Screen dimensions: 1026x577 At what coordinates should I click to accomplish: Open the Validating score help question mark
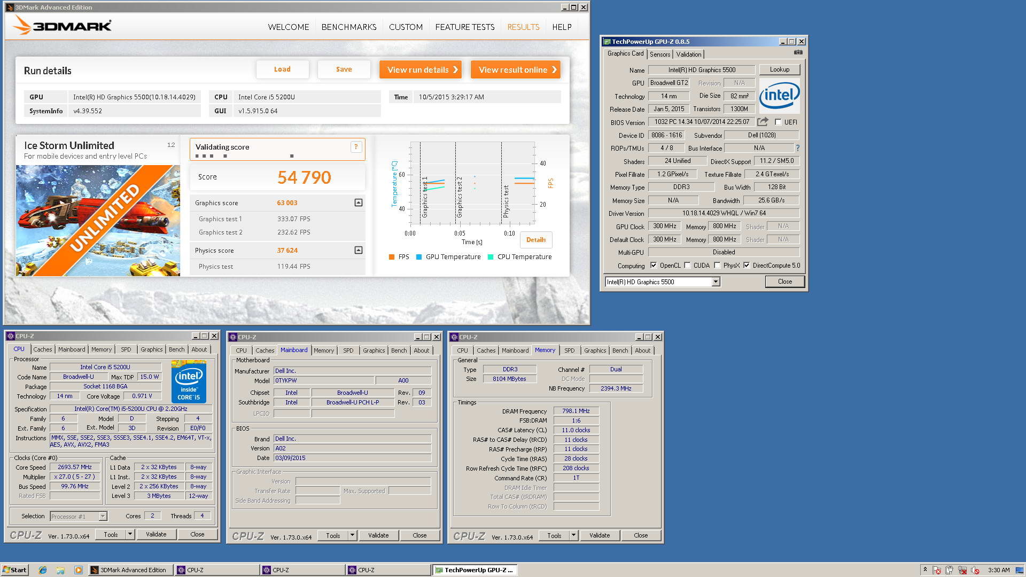(356, 147)
